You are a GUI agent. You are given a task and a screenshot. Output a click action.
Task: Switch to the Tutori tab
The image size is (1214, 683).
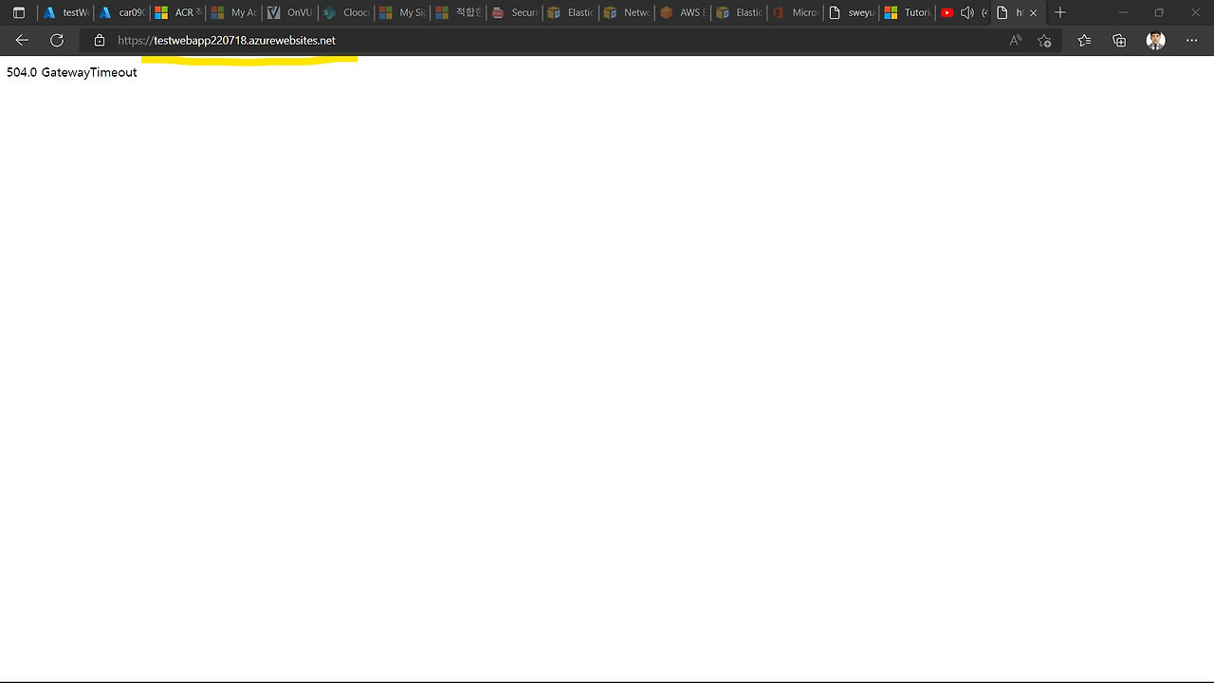906,13
